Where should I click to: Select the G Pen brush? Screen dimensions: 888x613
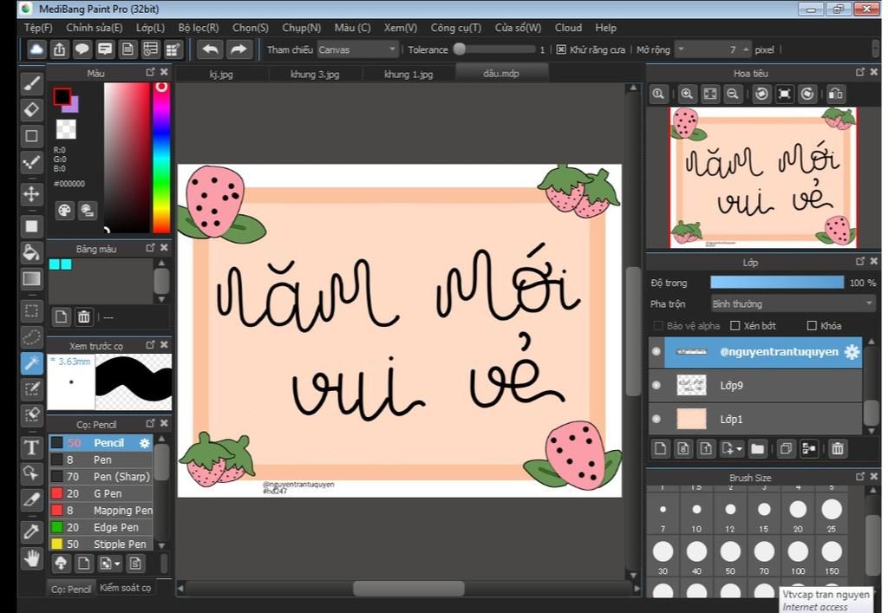[101, 493]
